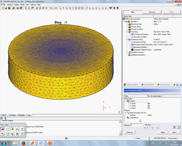Collapse the Velocity tree node
The height and width of the screenshot is (146, 182).
point(126,101)
